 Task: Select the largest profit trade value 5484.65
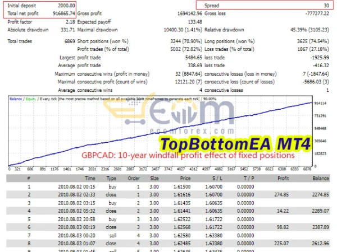point(194,58)
